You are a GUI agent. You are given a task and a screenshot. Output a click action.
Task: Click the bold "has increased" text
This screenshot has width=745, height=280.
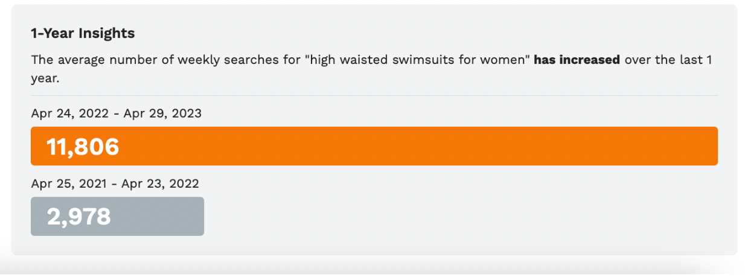click(577, 60)
